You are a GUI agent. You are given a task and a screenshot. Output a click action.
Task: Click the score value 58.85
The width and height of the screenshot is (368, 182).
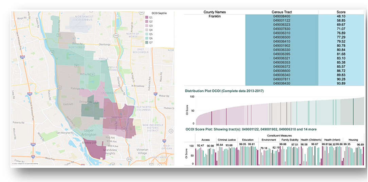(341, 21)
